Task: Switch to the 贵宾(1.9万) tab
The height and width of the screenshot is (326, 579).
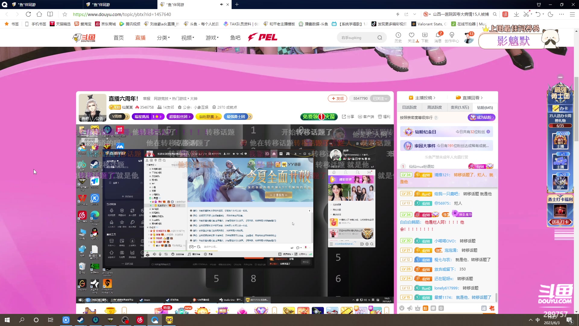Action: pyautogui.click(x=460, y=107)
